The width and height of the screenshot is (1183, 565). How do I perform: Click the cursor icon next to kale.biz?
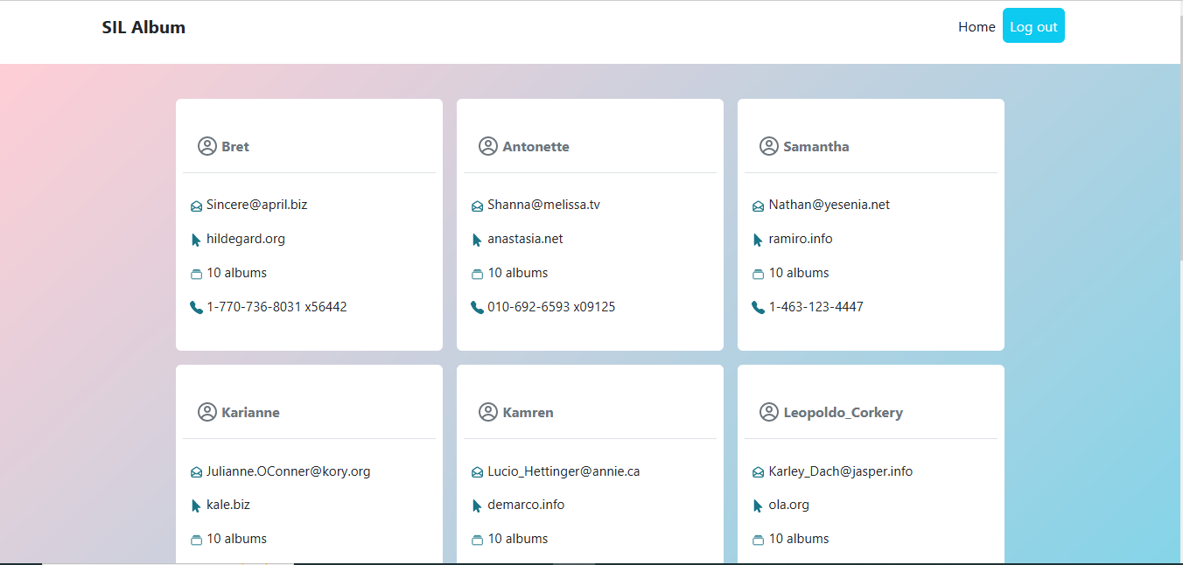click(x=196, y=506)
